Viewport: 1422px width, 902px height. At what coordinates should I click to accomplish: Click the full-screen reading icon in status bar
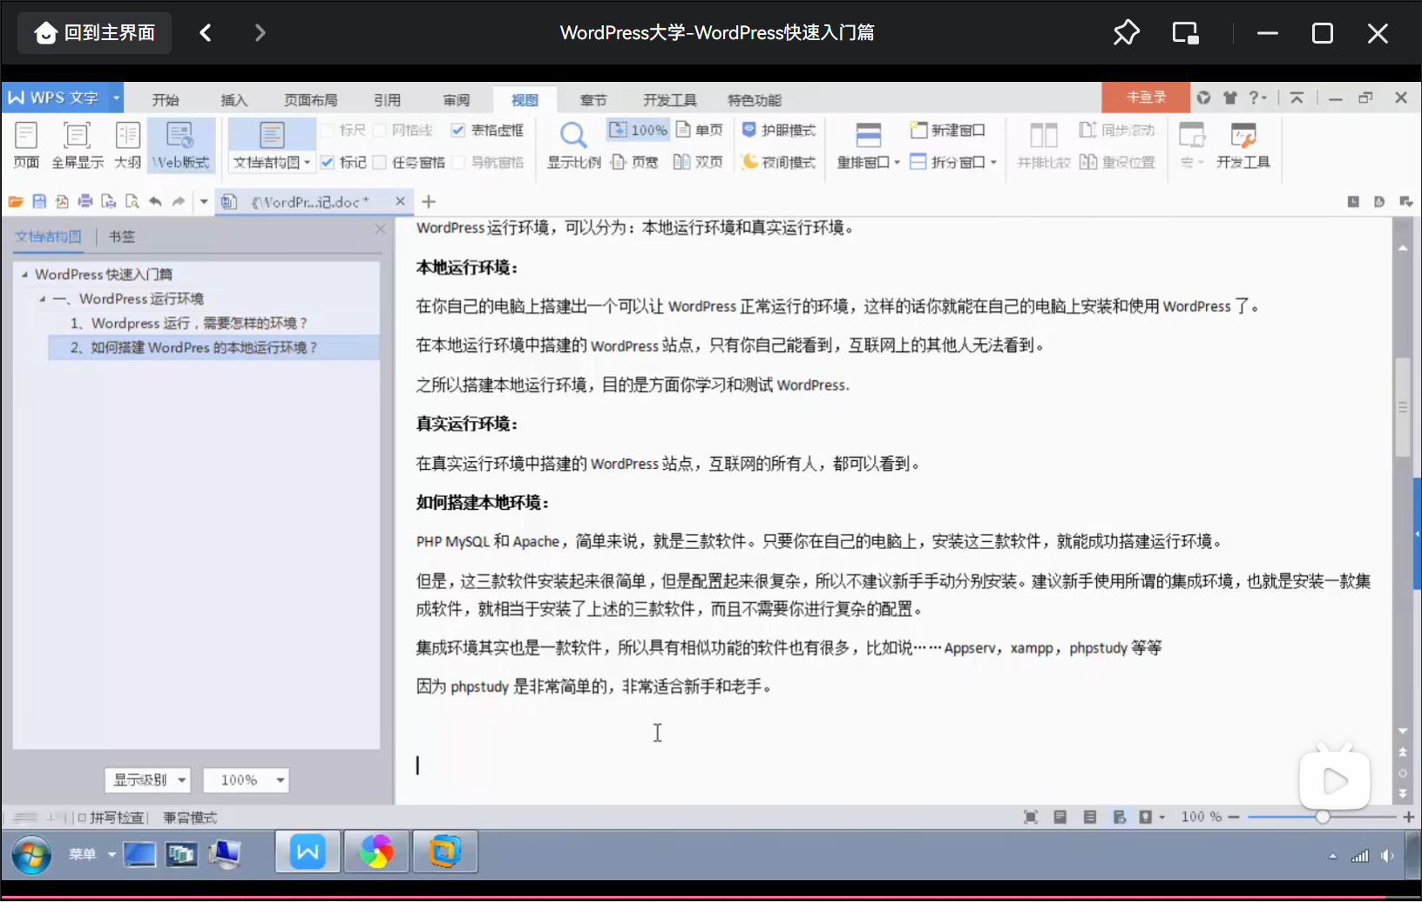click(1031, 817)
